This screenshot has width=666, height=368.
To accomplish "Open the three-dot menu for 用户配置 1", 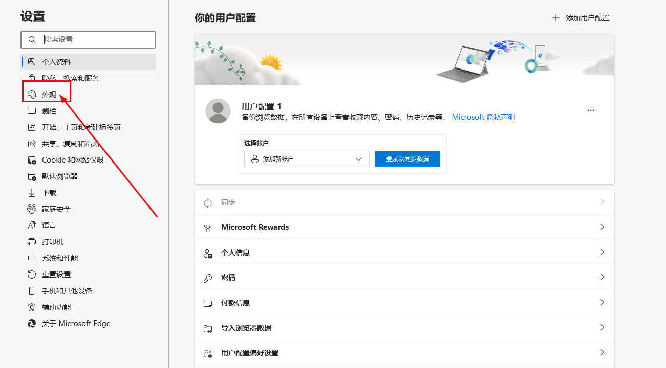I will 591,110.
